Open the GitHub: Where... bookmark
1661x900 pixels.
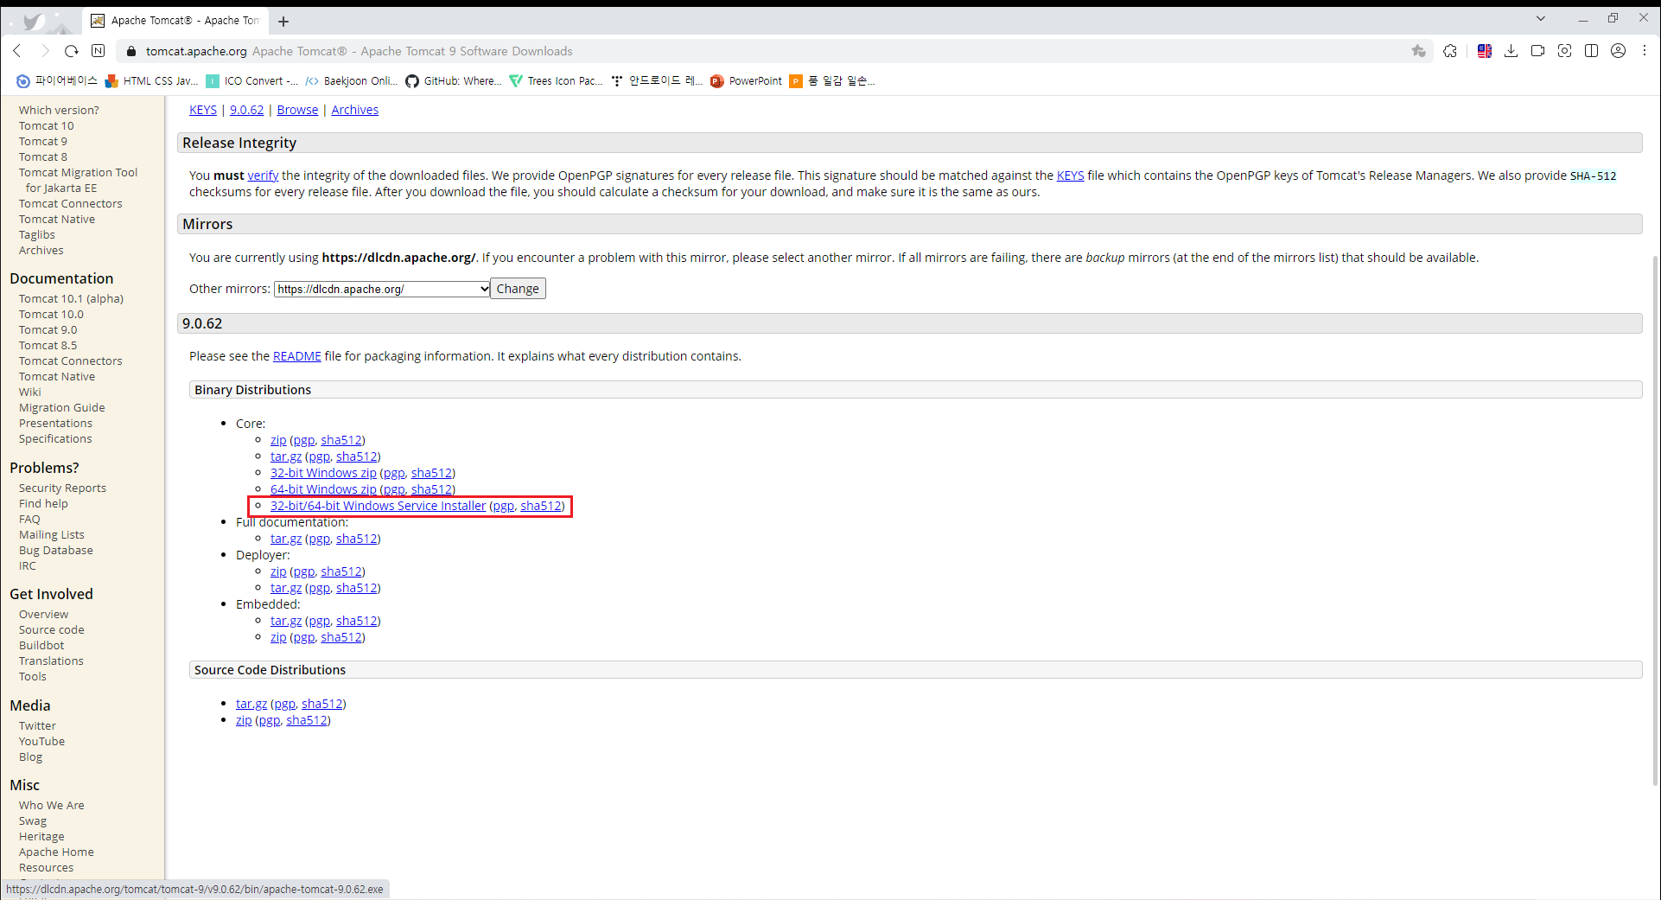(454, 80)
